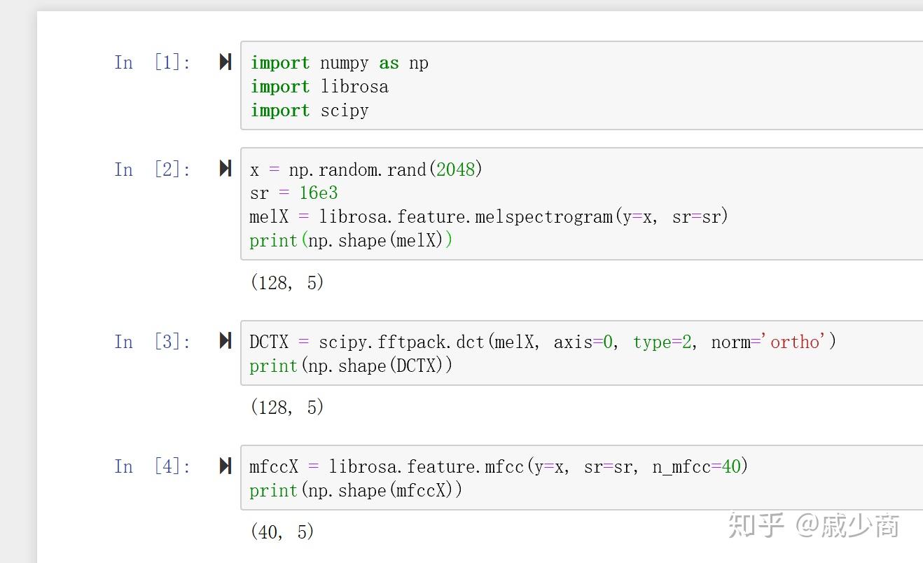This screenshot has width=923, height=563.
Task: Place cursor on 'import librosa' line
Action: pyautogui.click(x=319, y=87)
